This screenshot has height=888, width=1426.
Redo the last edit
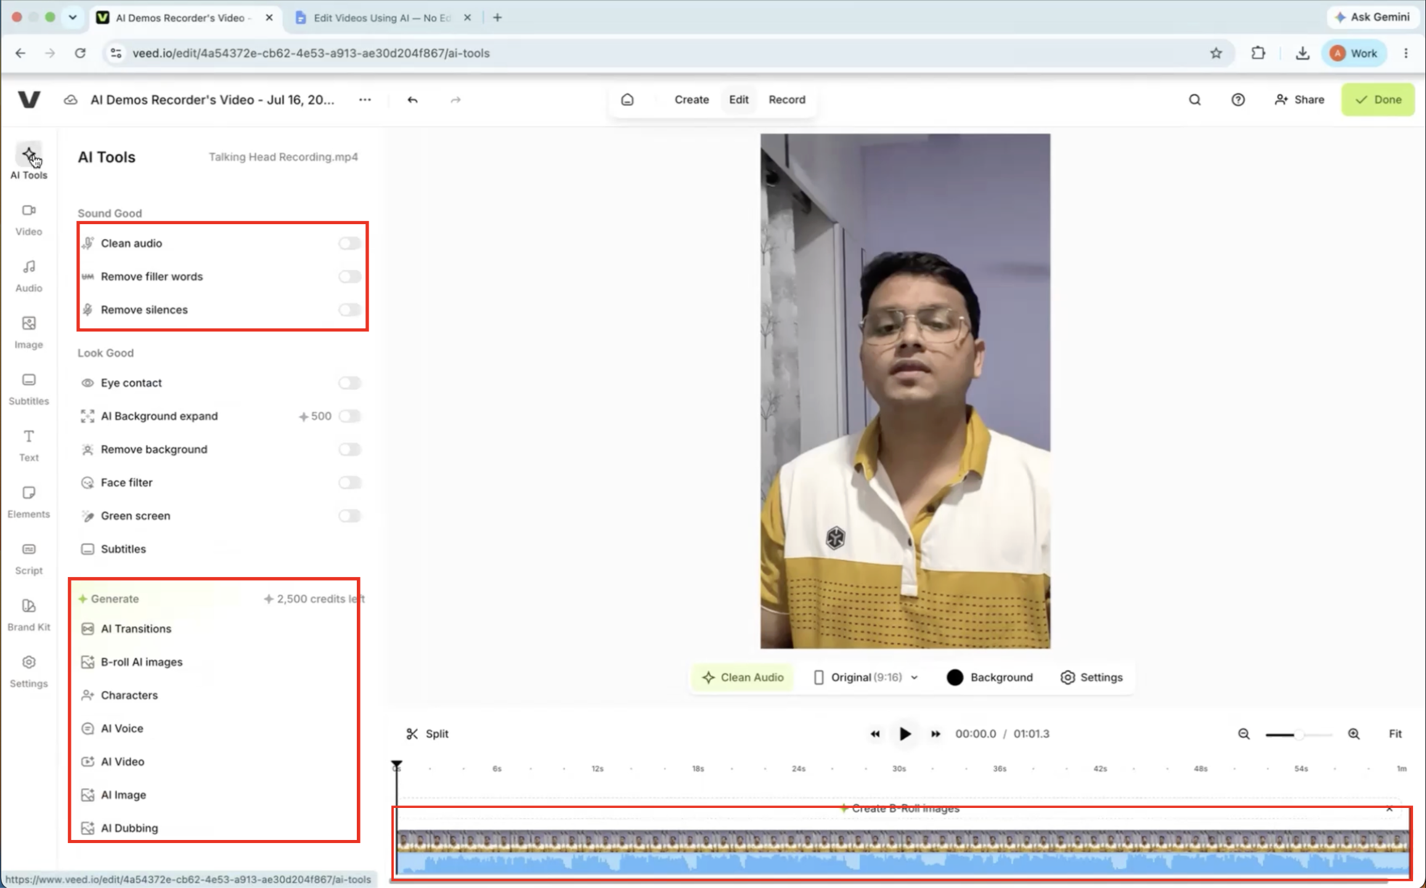(455, 100)
